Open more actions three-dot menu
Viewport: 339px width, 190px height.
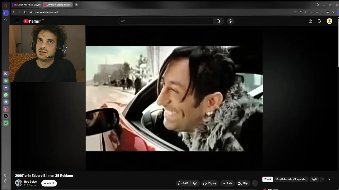coord(255,183)
